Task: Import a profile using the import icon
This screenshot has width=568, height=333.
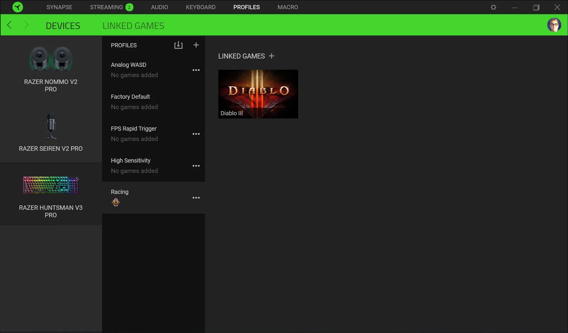Action: click(x=178, y=45)
